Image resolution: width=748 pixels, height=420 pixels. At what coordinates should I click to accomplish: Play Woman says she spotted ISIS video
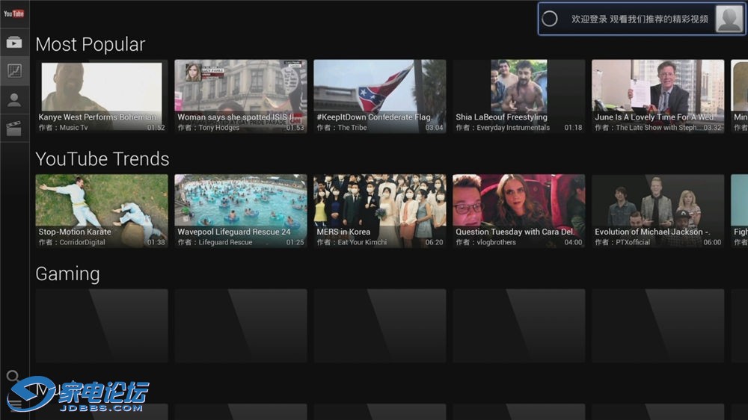[240, 96]
